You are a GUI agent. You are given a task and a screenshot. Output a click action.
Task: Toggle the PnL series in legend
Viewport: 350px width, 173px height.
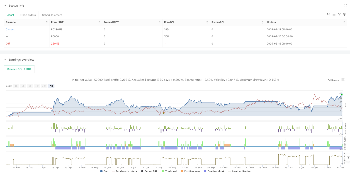[x=104, y=171]
